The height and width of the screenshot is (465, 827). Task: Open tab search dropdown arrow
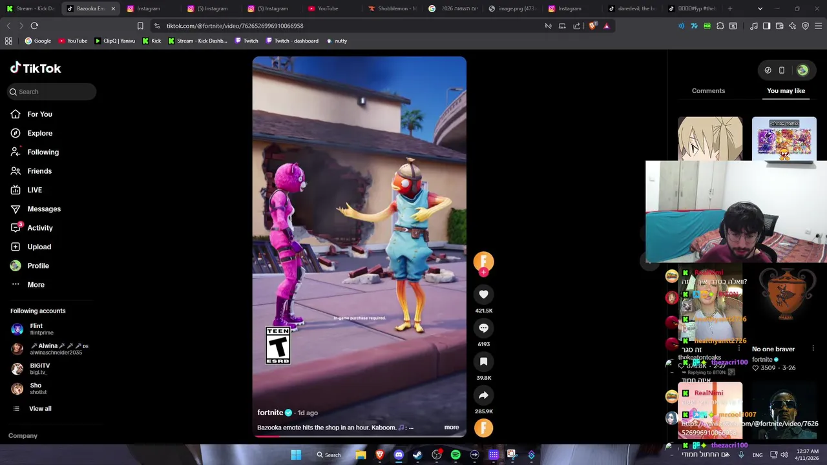(x=760, y=8)
